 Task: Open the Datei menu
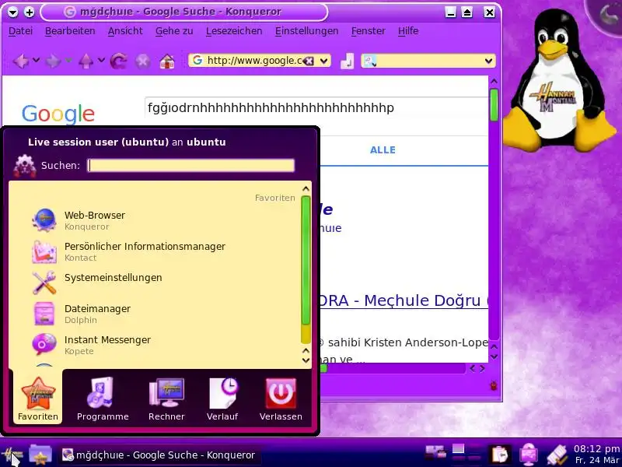pyautogui.click(x=21, y=31)
